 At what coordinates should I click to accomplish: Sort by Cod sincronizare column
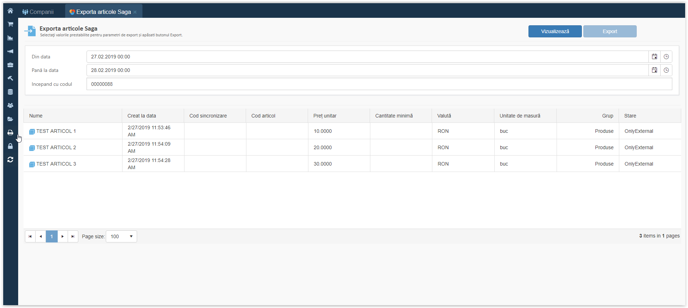click(215, 116)
